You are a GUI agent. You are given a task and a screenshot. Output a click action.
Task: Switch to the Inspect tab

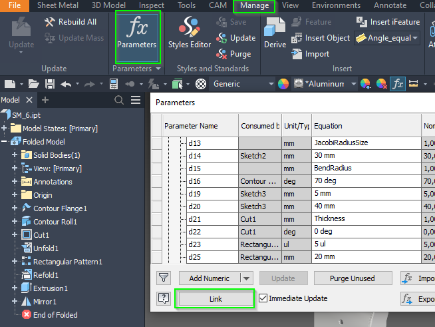click(152, 5)
